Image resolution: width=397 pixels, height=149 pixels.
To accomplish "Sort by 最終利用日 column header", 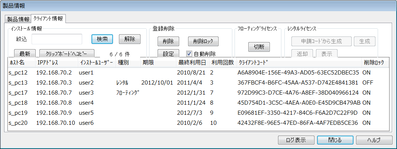I will click(x=192, y=63).
